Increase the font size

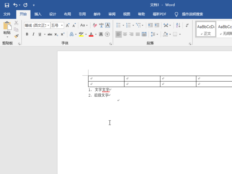68,25
